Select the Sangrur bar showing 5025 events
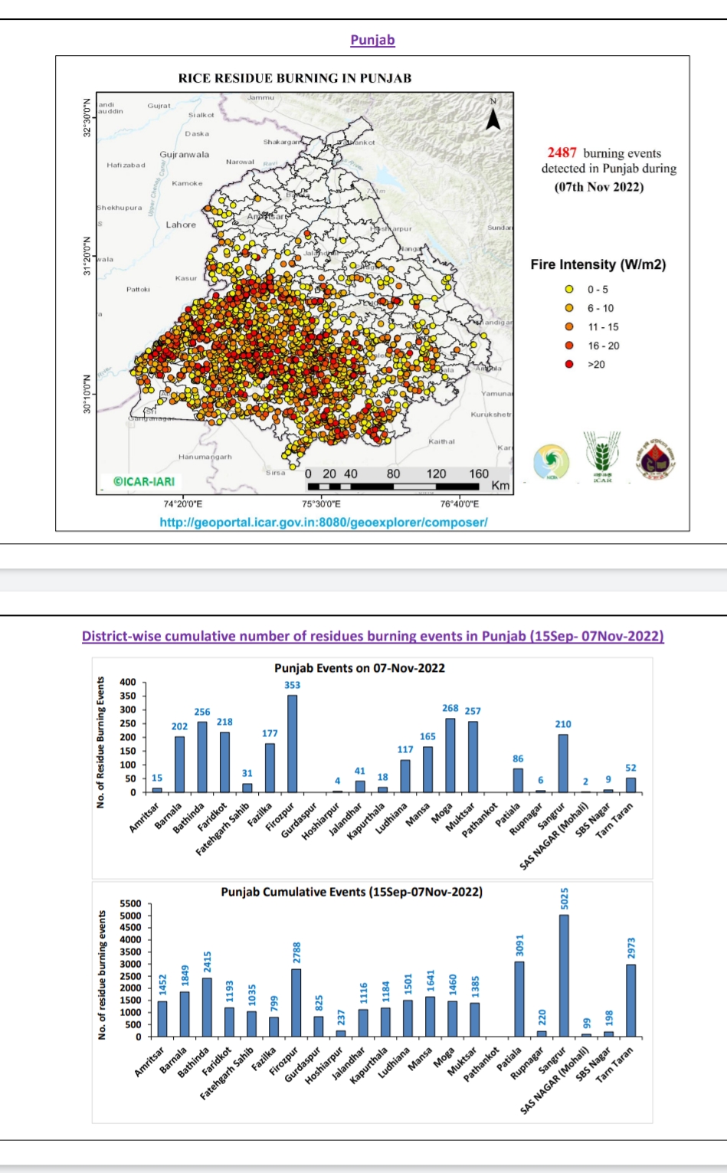Image resolution: width=727 pixels, height=1173 pixels. (566, 973)
